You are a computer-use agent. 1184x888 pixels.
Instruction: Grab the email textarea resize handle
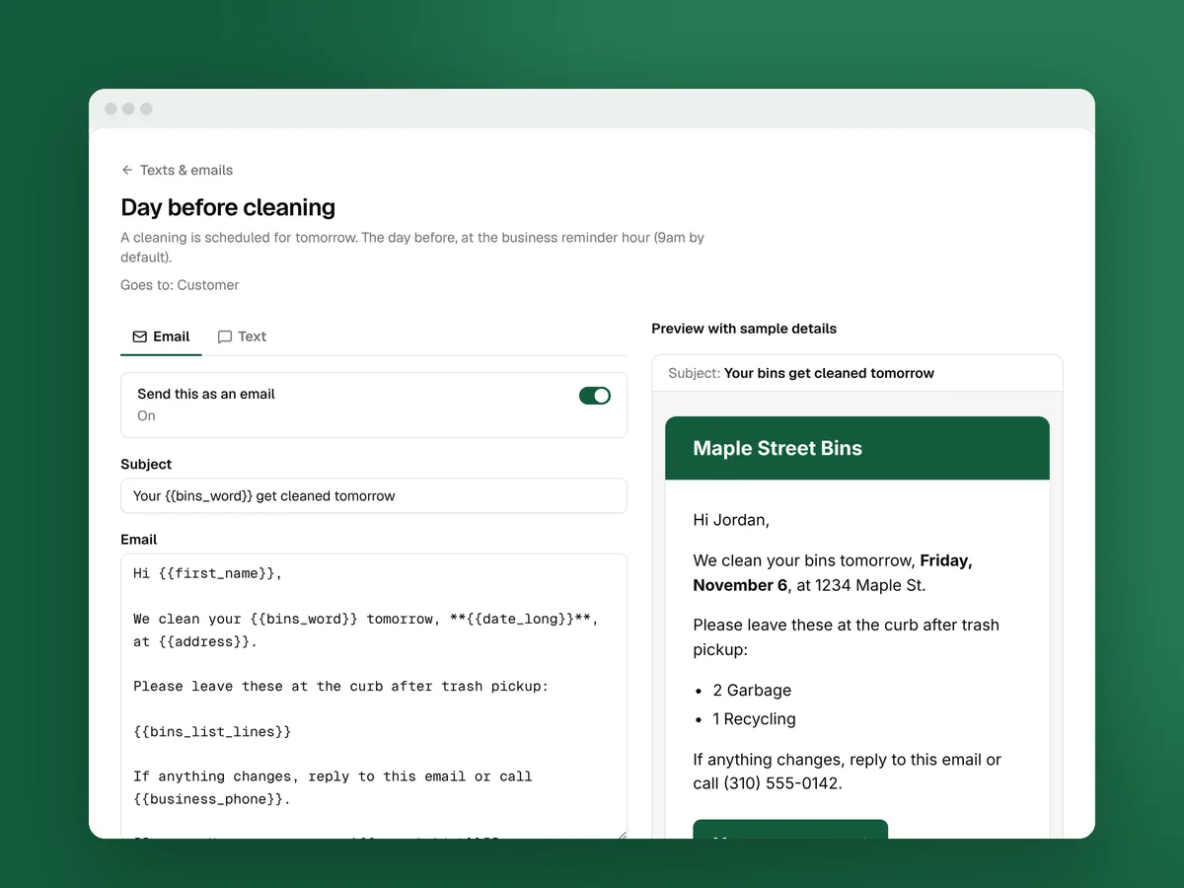coord(621,834)
